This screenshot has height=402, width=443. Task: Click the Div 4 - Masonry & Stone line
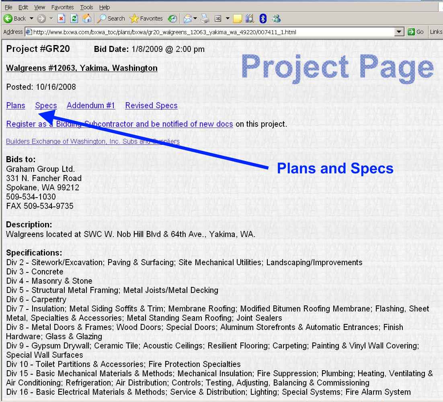(49, 281)
